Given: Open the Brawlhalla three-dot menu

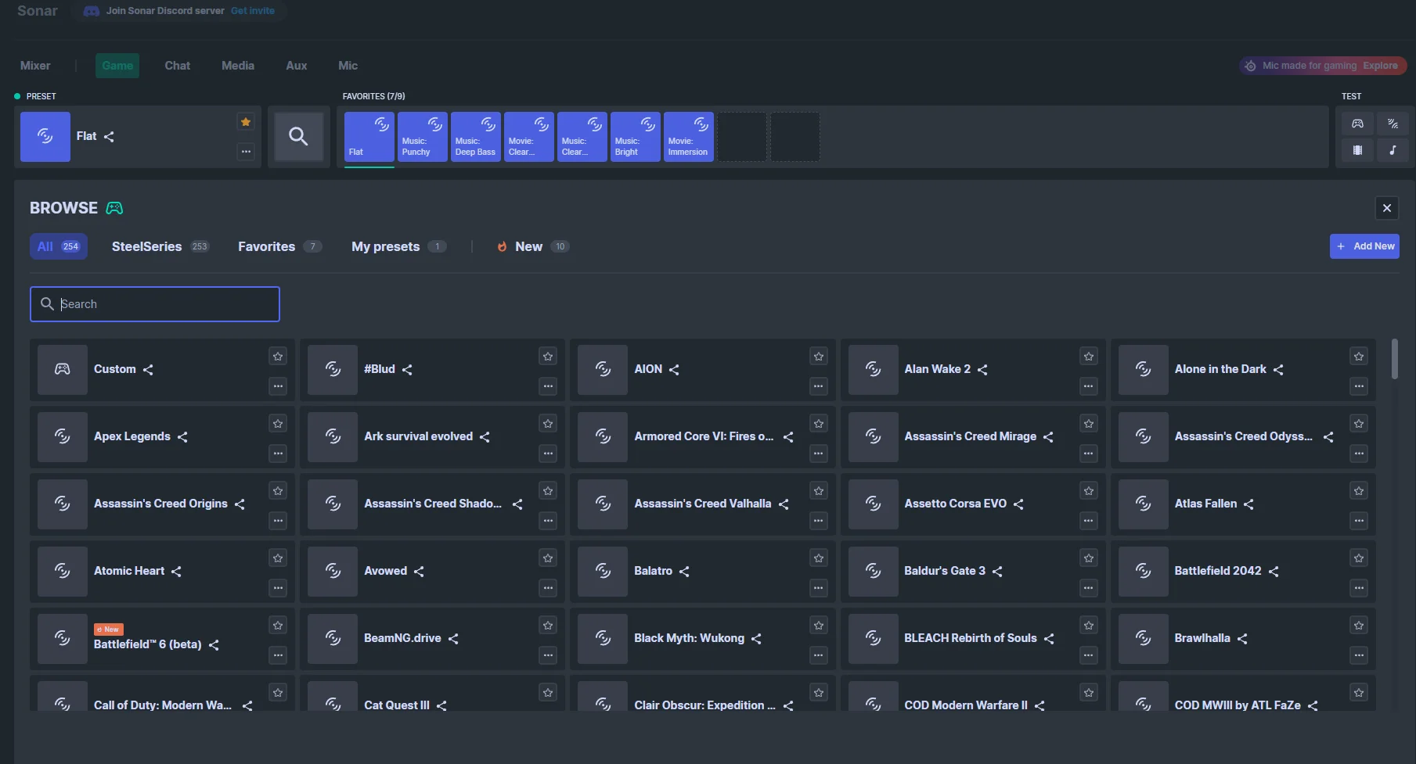Looking at the screenshot, I should [1359, 655].
